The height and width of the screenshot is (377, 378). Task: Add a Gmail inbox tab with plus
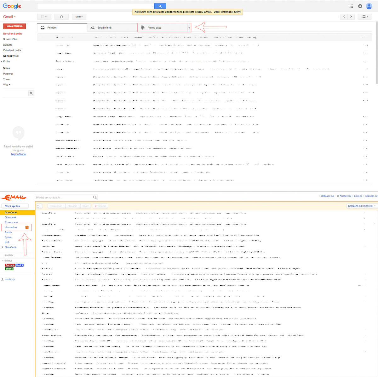(x=189, y=28)
